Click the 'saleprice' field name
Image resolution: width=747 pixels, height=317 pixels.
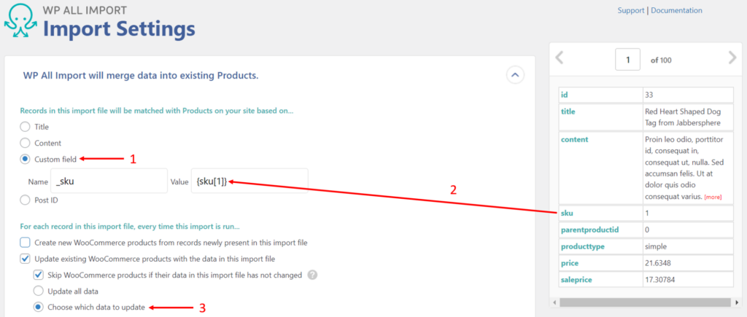pos(576,280)
